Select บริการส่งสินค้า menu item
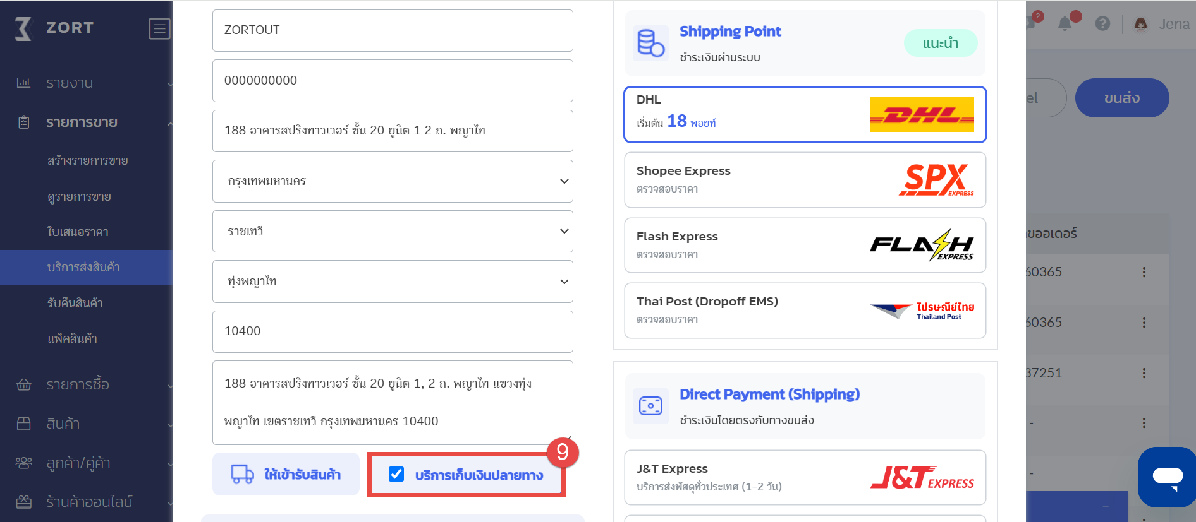1196x522 pixels. (86, 268)
